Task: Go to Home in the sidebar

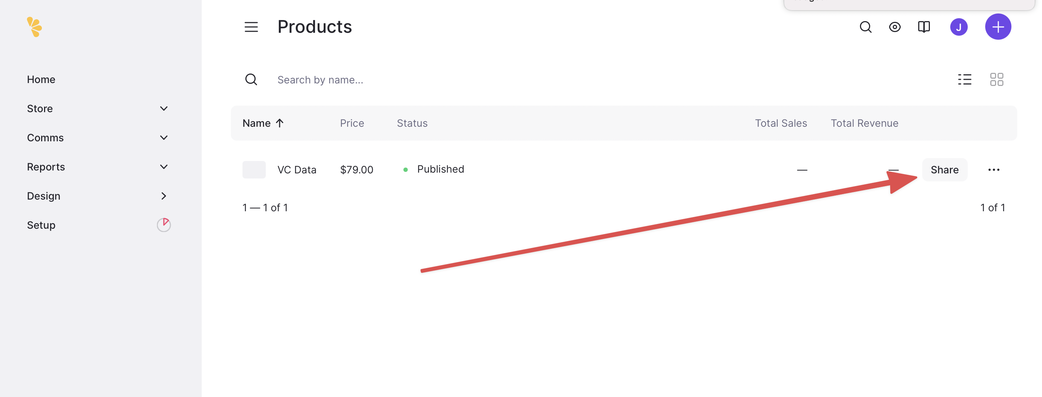Action: tap(41, 79)
